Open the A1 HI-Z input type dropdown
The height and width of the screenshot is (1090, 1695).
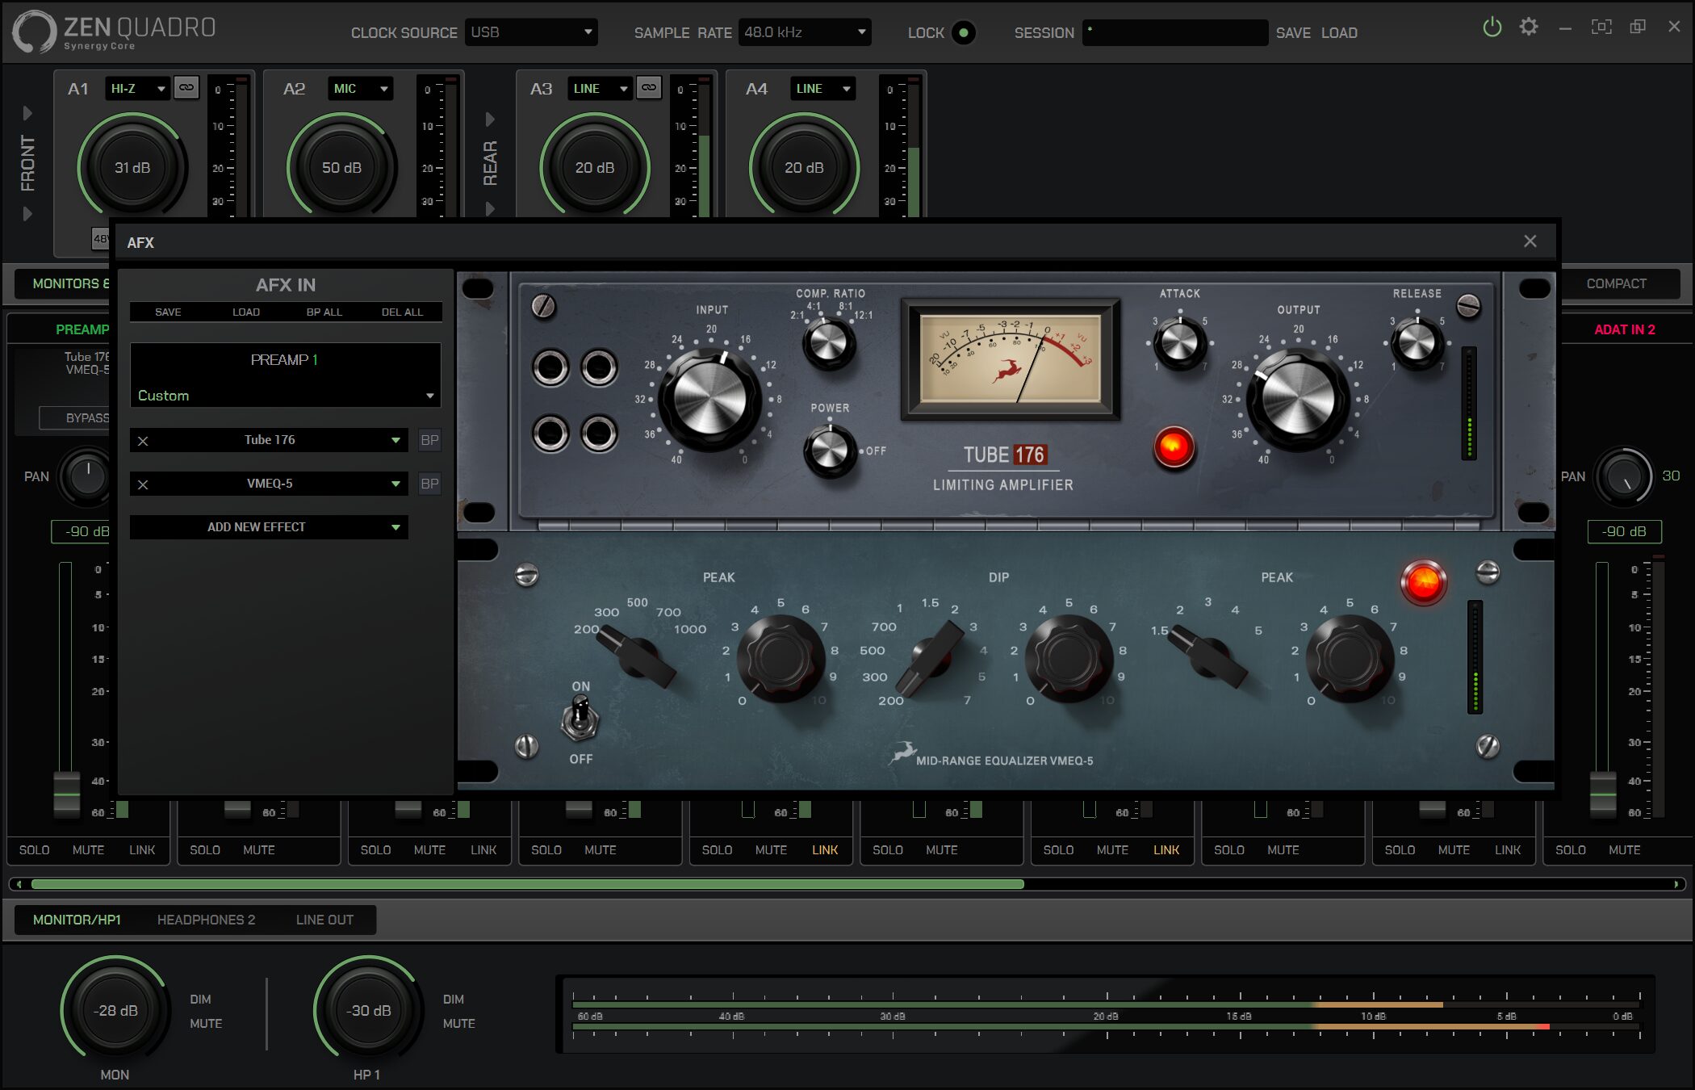tap(137, 88)
